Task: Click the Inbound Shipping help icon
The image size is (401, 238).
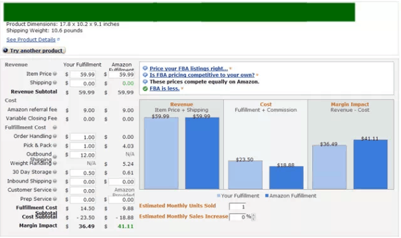Action: click(55, 181)
